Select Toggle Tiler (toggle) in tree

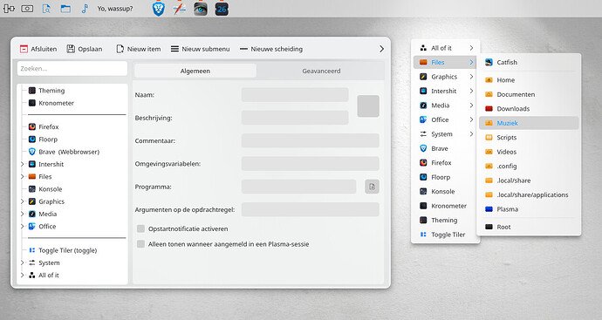tap(63, 250)
